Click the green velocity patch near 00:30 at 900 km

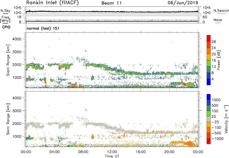(x=29, y=138)
